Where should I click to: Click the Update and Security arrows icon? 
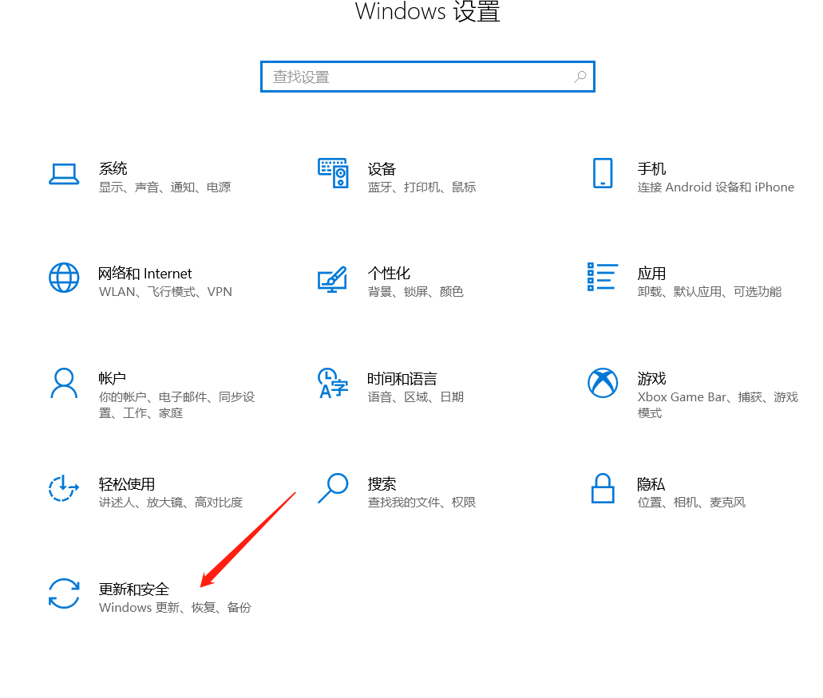pyautogui.click(x=64, y=593)
